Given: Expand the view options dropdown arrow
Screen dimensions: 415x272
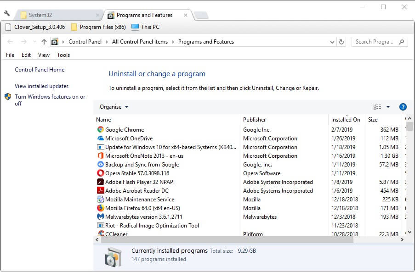Looking at the screenshot, I should click(x=388, y=107).
